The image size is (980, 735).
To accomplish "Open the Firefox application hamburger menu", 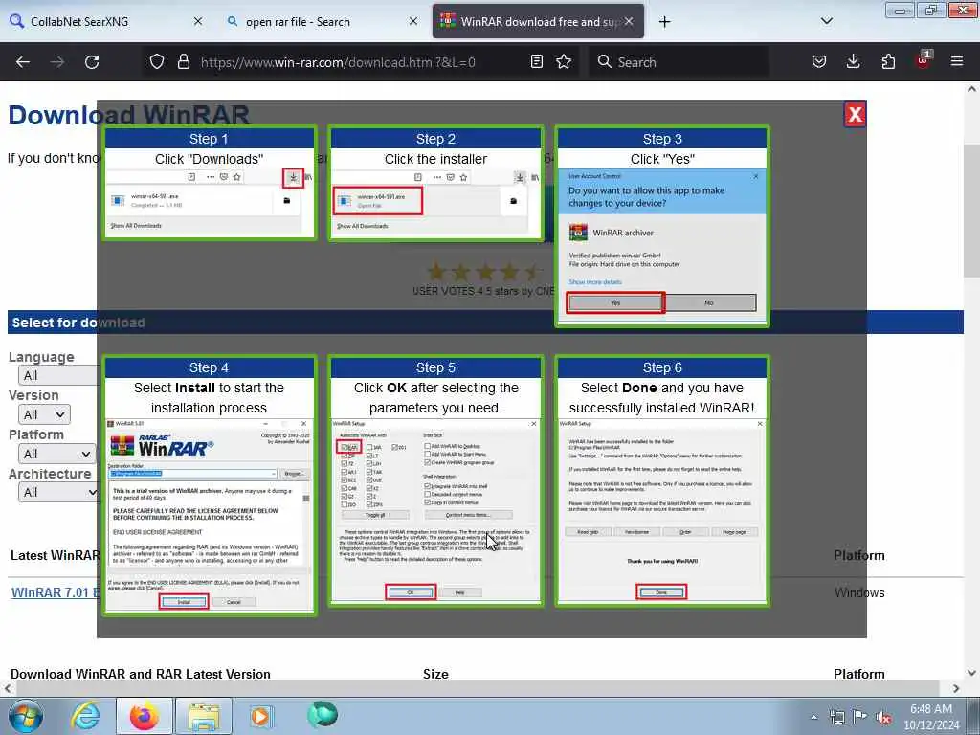I will click(x=957, y=61).
